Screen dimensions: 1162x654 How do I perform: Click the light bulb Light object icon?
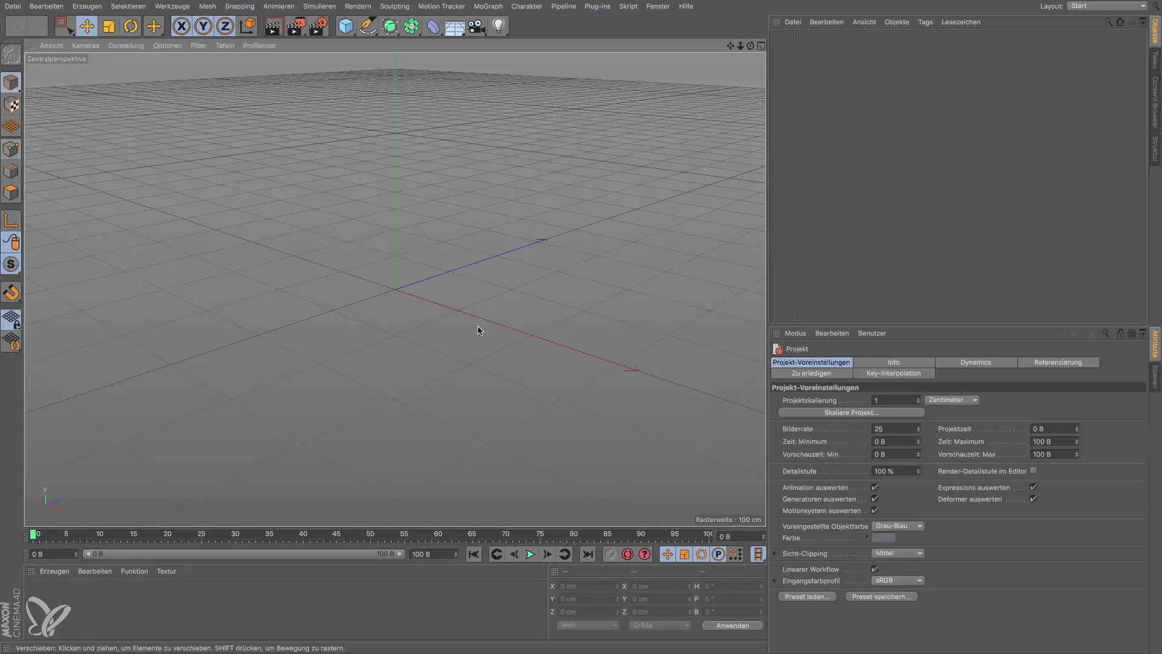coord(498,26)
